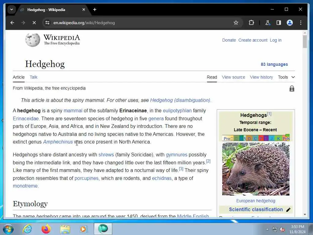The image size is (313, 235).
Task: Open the View history tab
Action: tap(261, 77)
